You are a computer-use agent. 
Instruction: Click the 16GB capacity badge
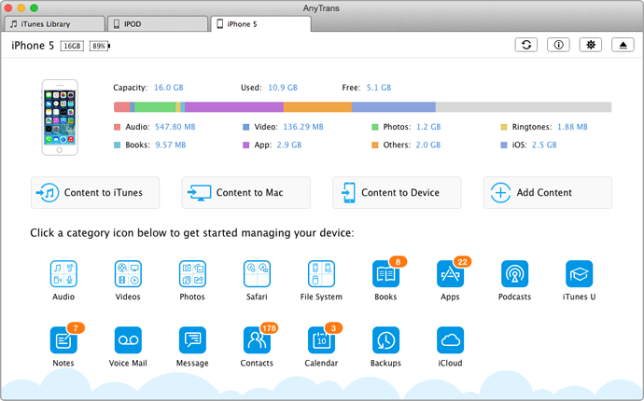point(72,46)
